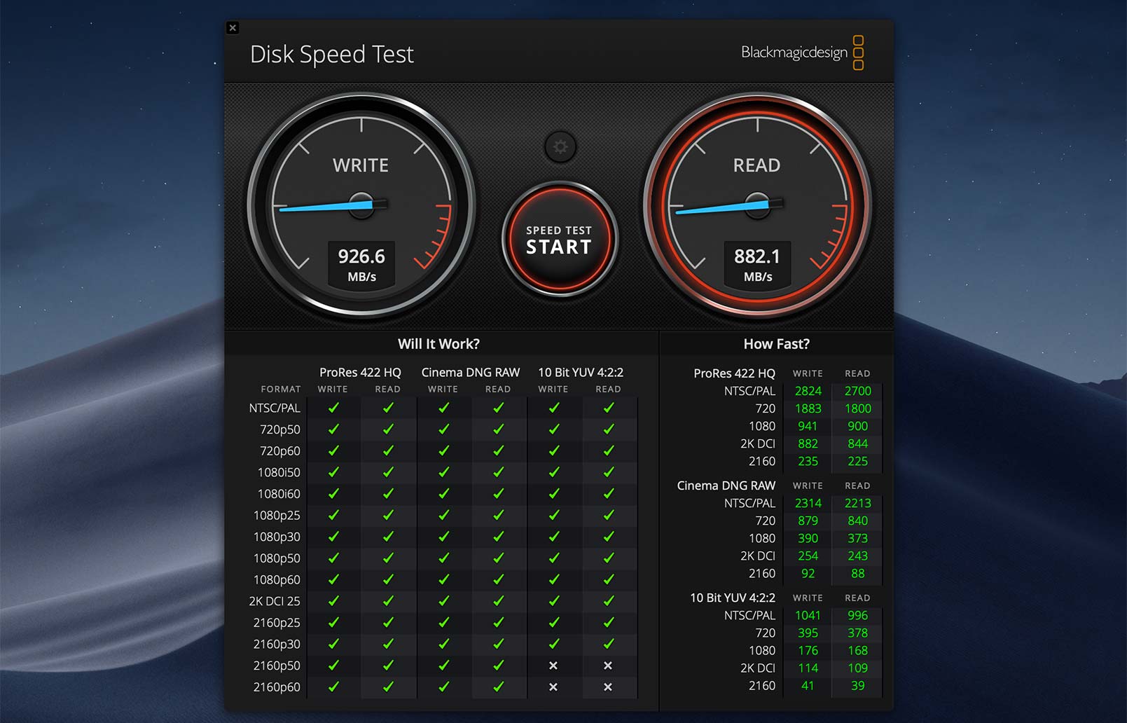Click 720p50 Cinema DNG RAW write checkmark

tap(443, 429)
